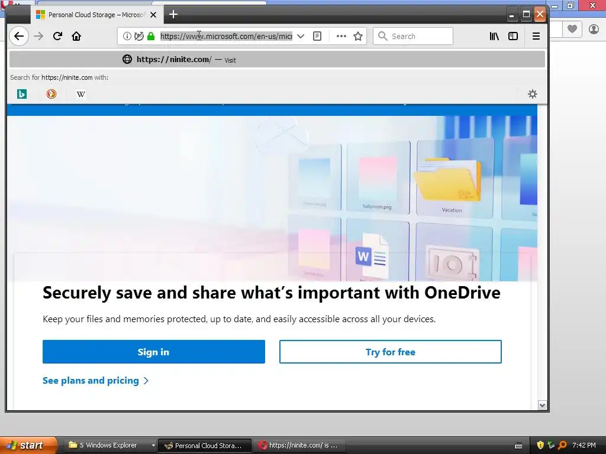Open search settings gear icon
This screenshot has width=606, height=454.
point(533,94)
